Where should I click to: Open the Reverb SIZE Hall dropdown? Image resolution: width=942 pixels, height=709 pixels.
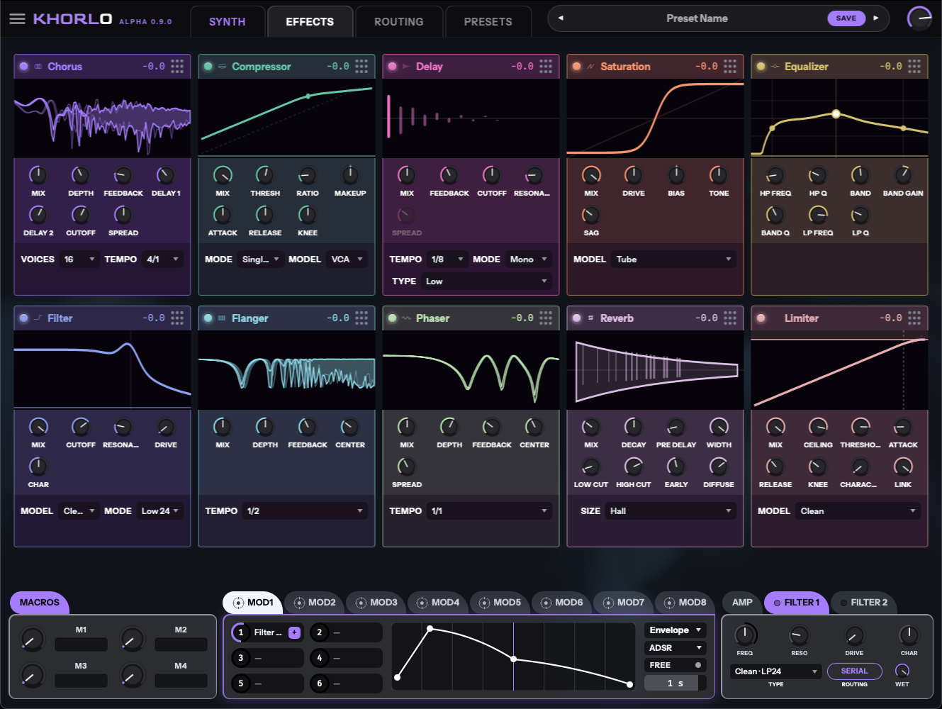point(671,510)
